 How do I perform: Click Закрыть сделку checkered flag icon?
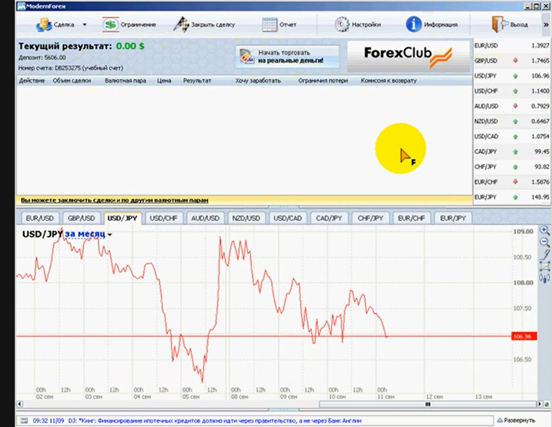point(181,25)
